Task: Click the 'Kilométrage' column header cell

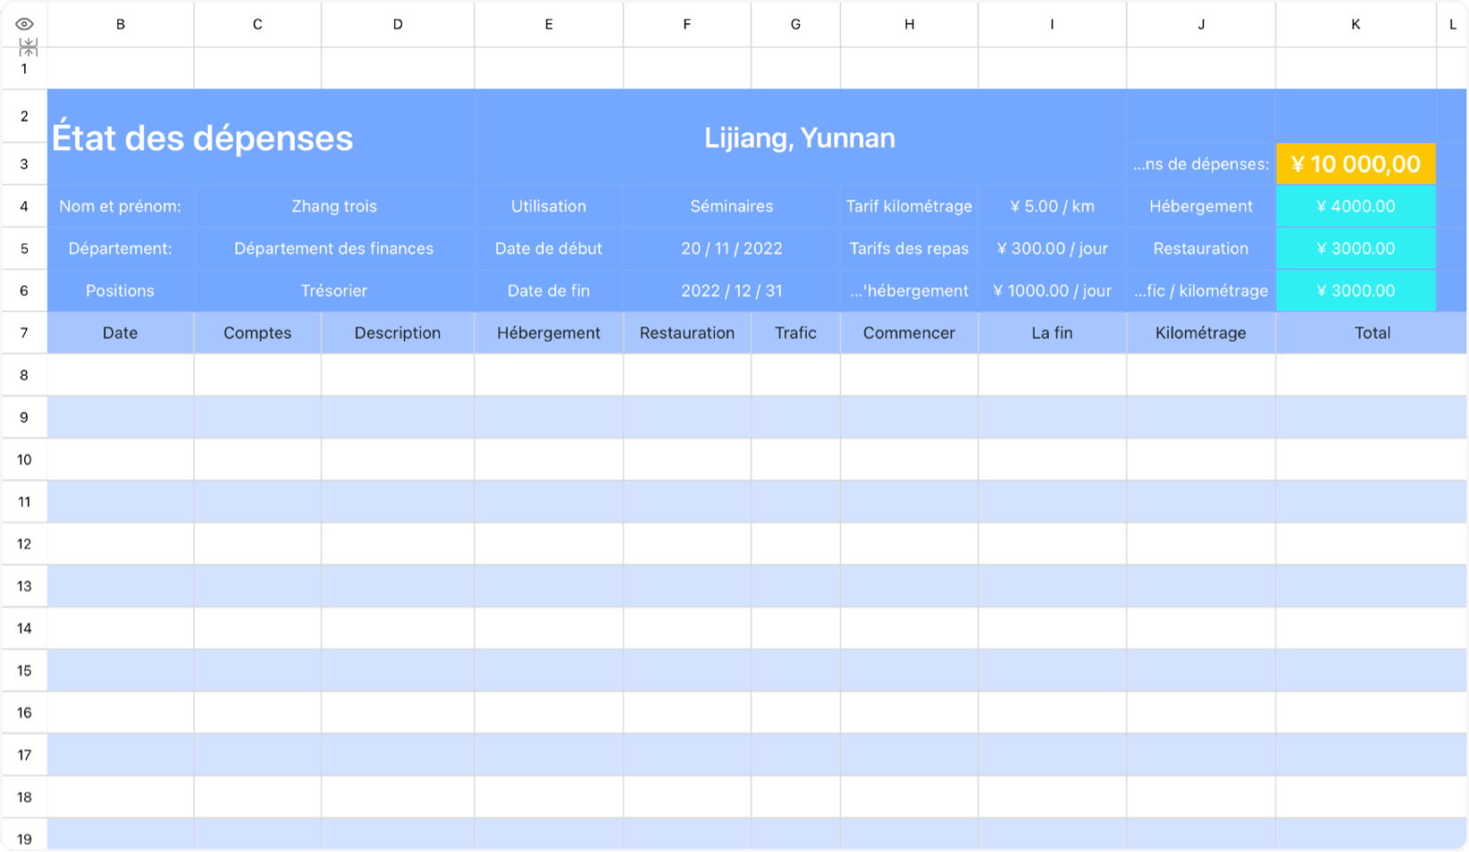Action: coord(1201,333)
